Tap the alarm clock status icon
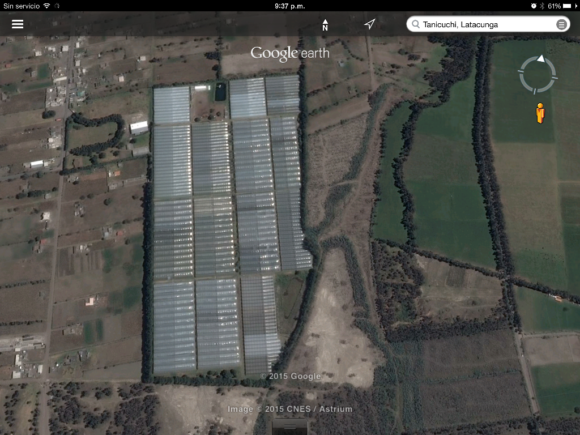This screenshot has width=580, height=435. (x=534, y=6)
